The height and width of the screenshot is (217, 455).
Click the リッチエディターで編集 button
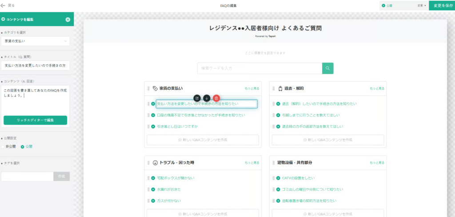coord(35,121)
